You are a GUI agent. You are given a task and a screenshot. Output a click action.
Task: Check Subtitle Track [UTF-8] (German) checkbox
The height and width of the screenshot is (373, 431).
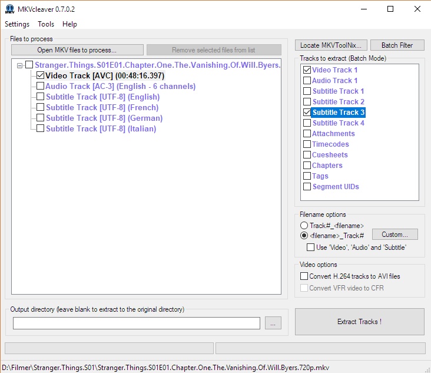click(40, 118)
